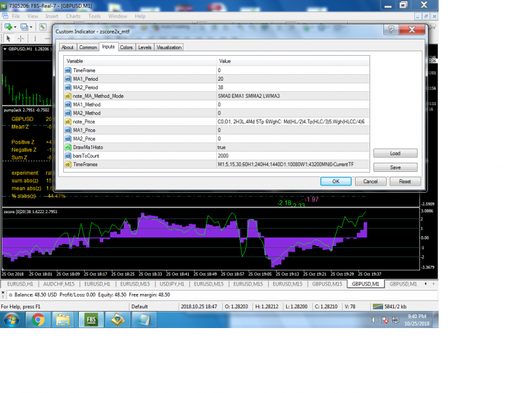The image size is (526, 393).
Task: Click the Profiles toolbar icon
Action: point(24,27)
